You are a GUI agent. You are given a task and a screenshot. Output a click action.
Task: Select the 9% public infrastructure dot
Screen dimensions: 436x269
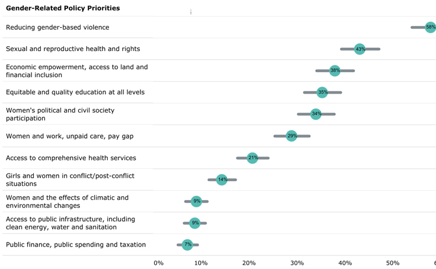195,223
